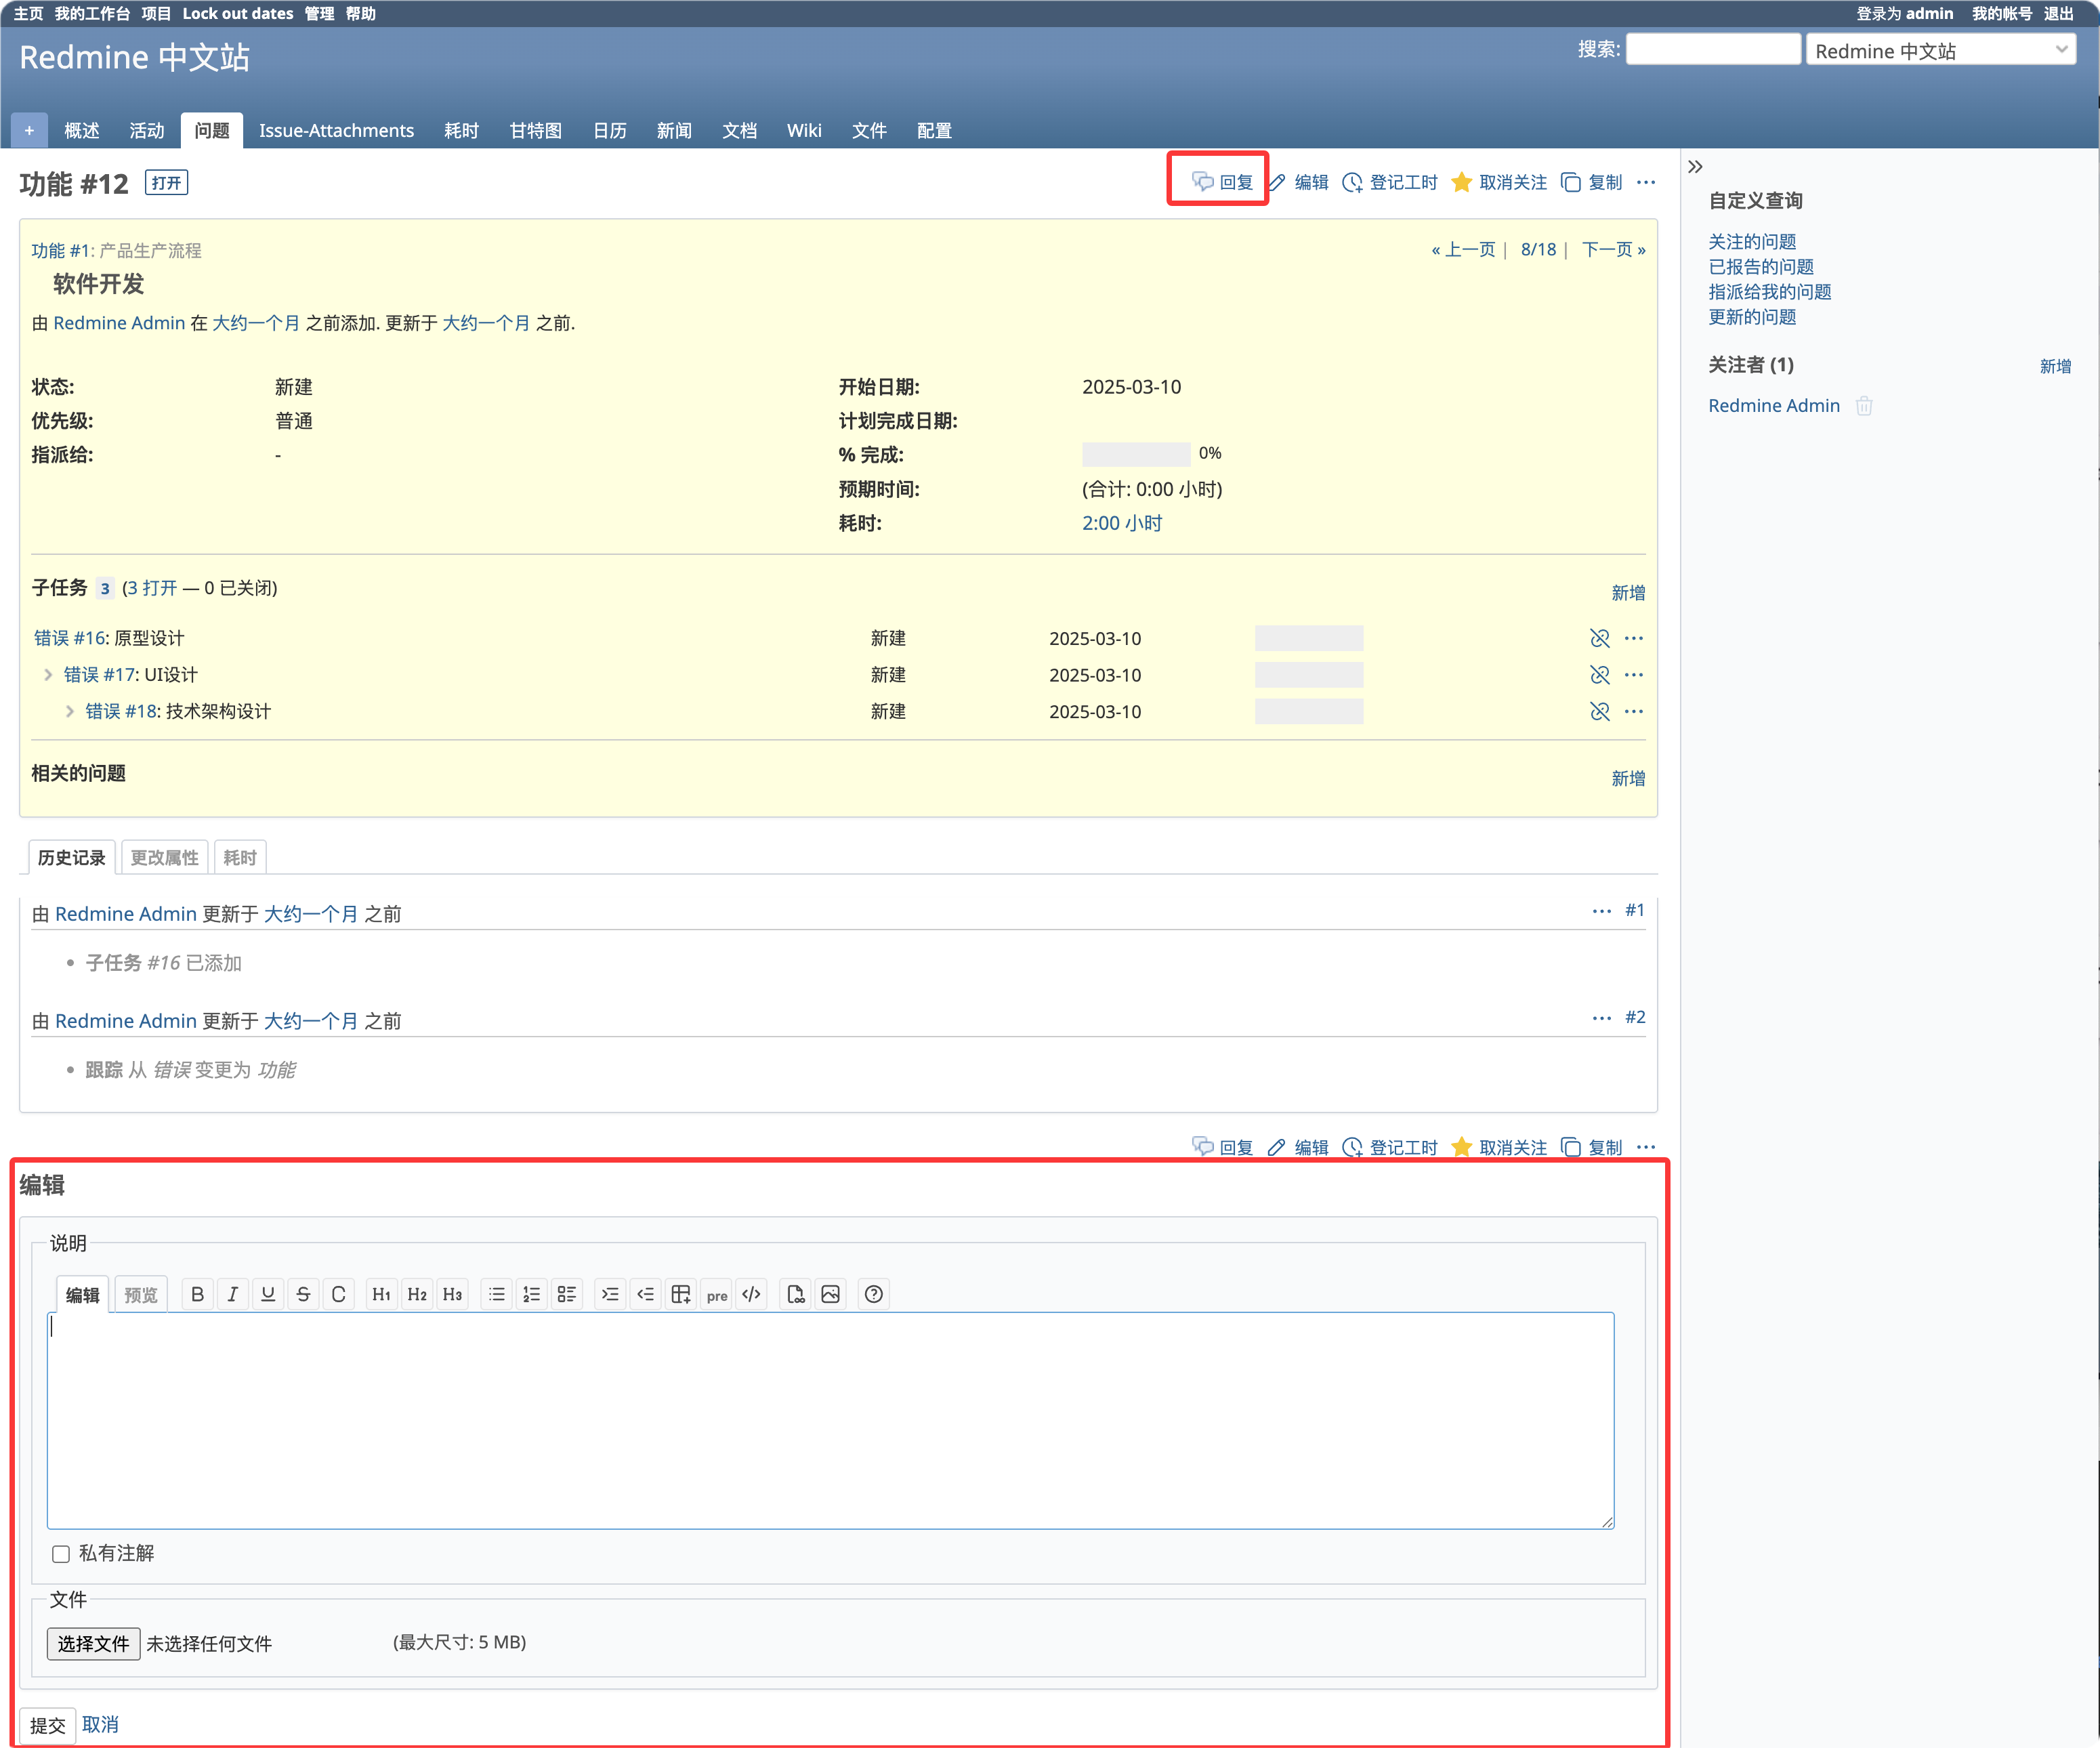Insert image in editor
Image resolution: width=2100 pixels, height=1748 pixels.
[x=830, y=1294]
